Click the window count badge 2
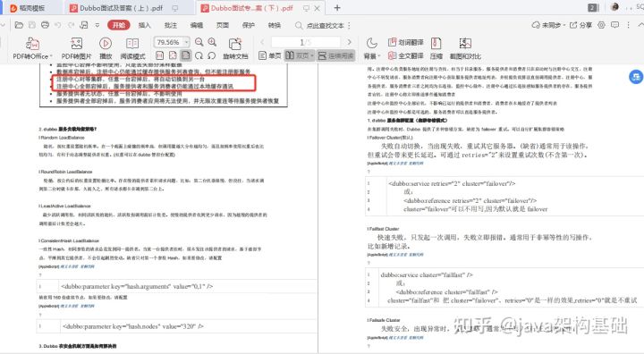The image size is (644, 354). tap(593, 7)
